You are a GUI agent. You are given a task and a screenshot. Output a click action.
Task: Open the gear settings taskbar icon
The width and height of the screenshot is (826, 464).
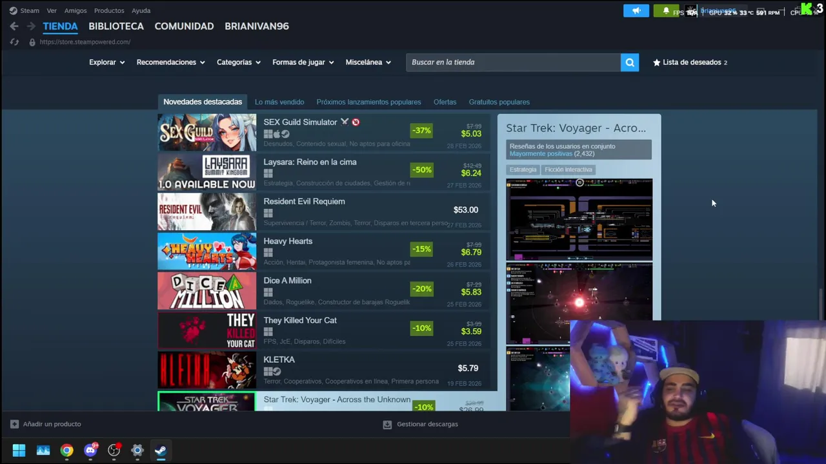pos(137,450)
